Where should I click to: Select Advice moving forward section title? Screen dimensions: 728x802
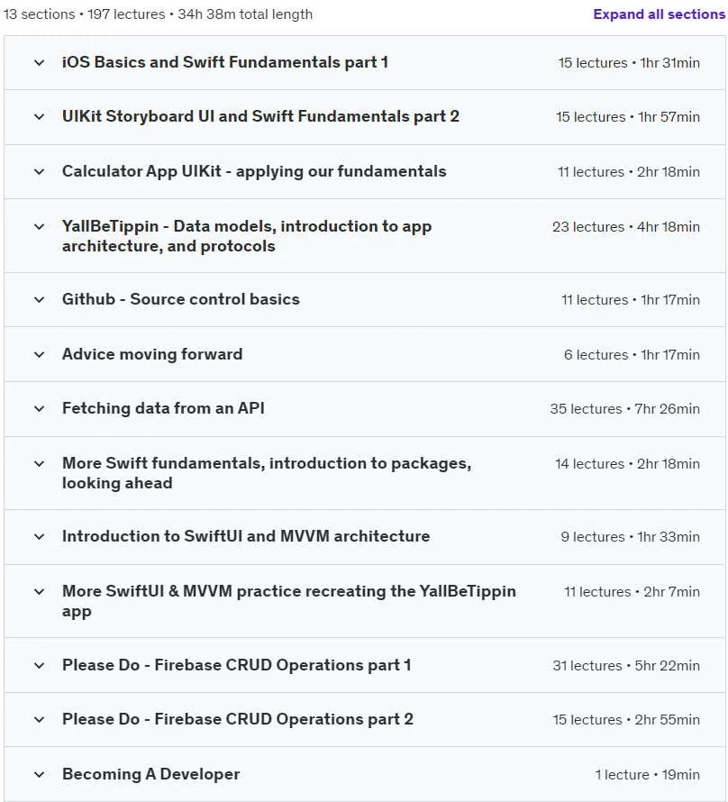(x=152, y=354)
